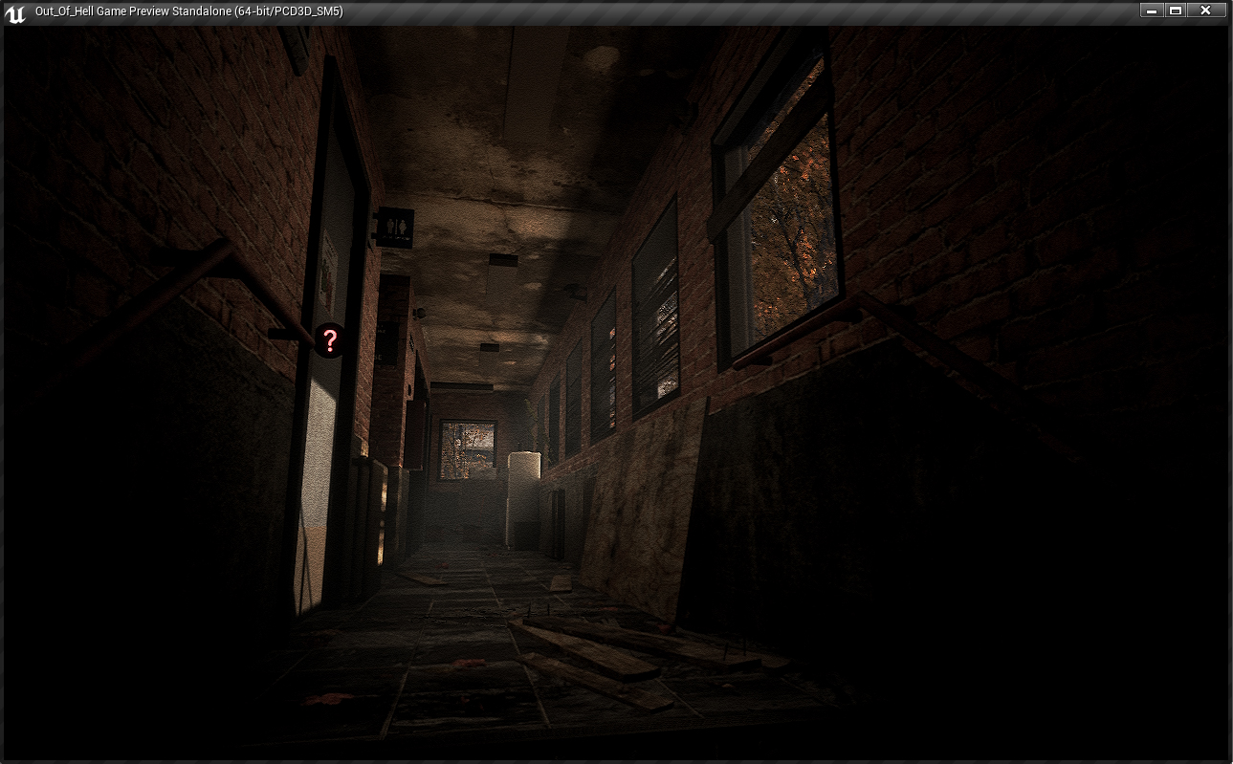Click the Unreal Engine logo in title bar
Screen dimensions: 1233x764
click(15, 12)
